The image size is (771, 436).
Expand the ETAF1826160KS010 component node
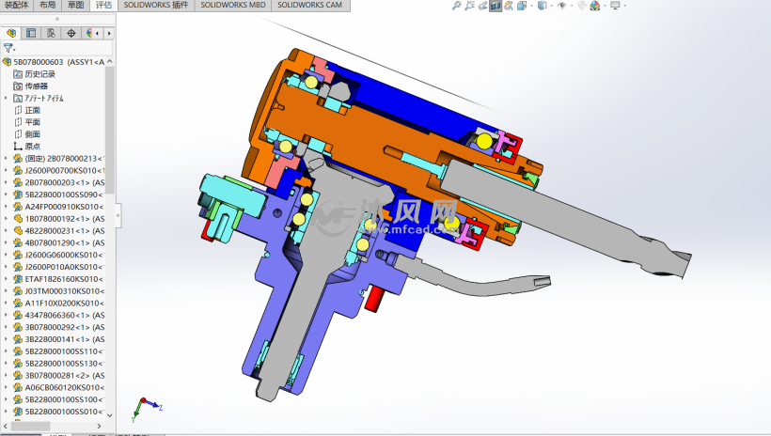click(x=6, y=279)
